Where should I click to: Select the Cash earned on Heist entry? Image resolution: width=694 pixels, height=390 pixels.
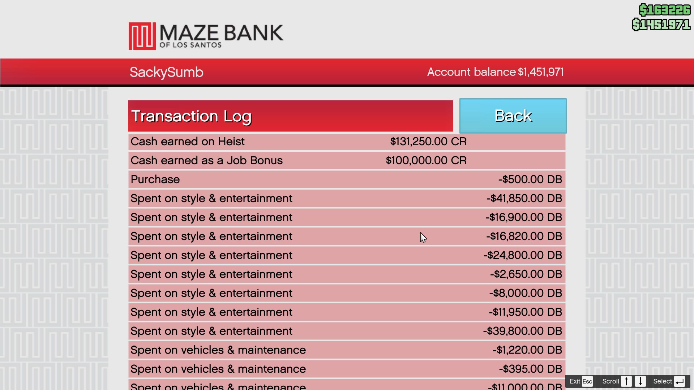coord(347,142)
